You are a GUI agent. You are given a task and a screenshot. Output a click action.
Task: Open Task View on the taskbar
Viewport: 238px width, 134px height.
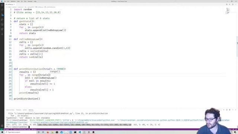click(43, 132)
